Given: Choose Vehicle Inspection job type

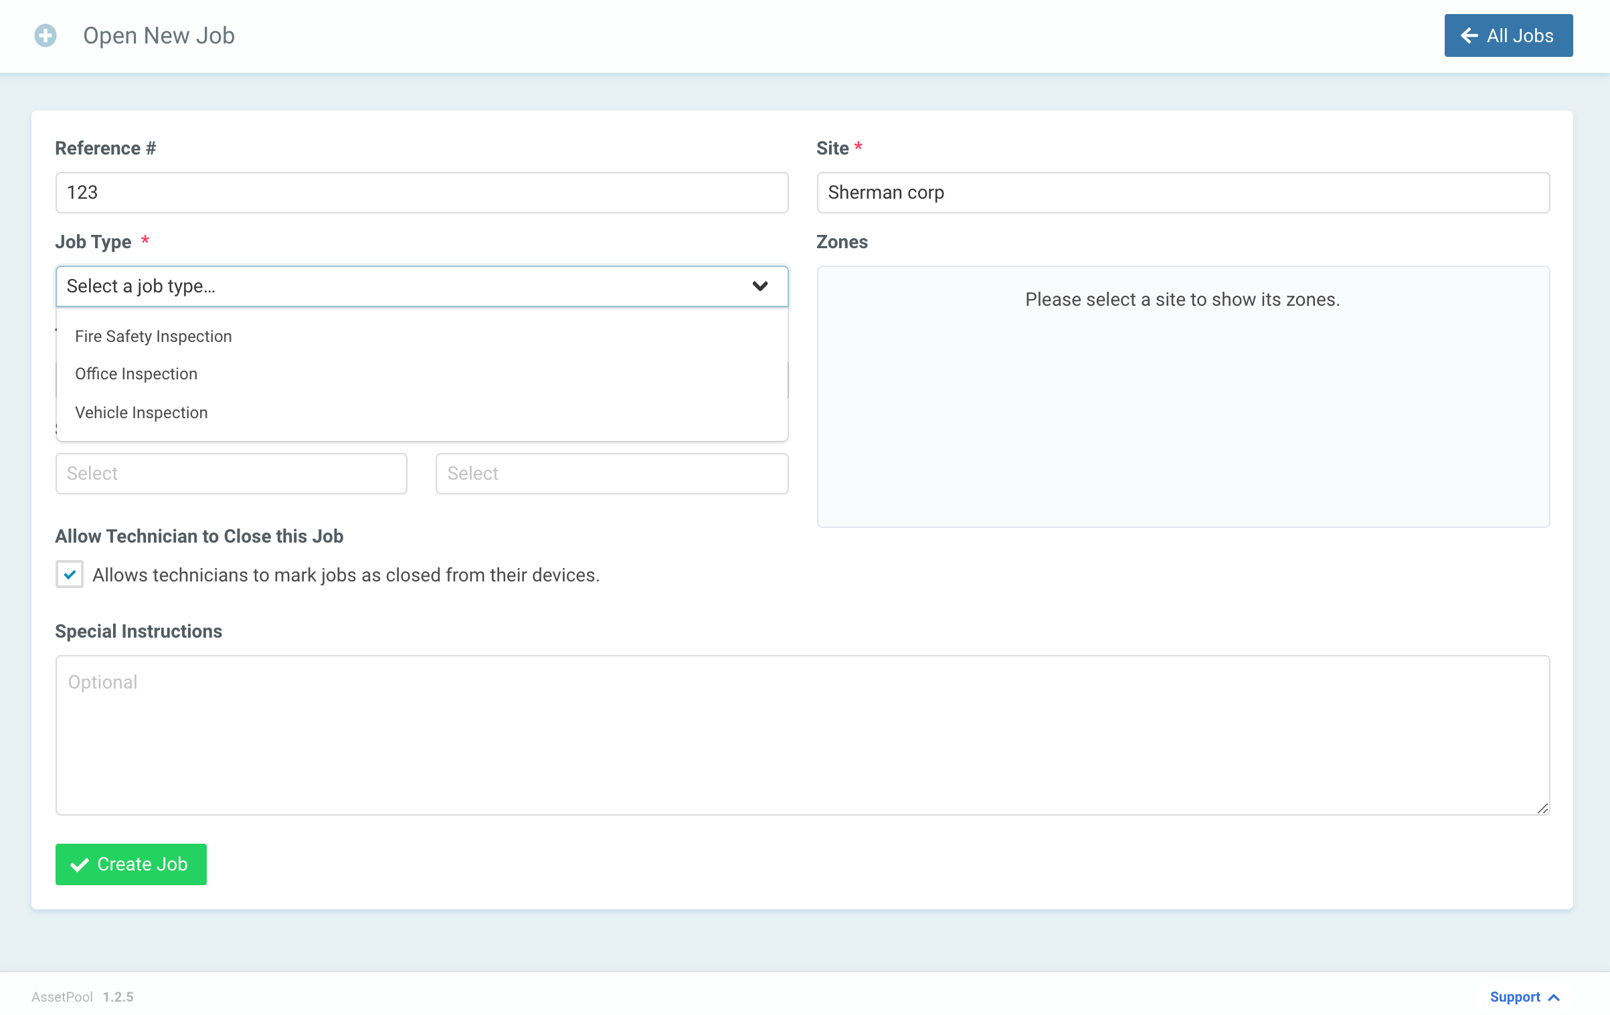Looking at the screenshot, I should (141, 412).
